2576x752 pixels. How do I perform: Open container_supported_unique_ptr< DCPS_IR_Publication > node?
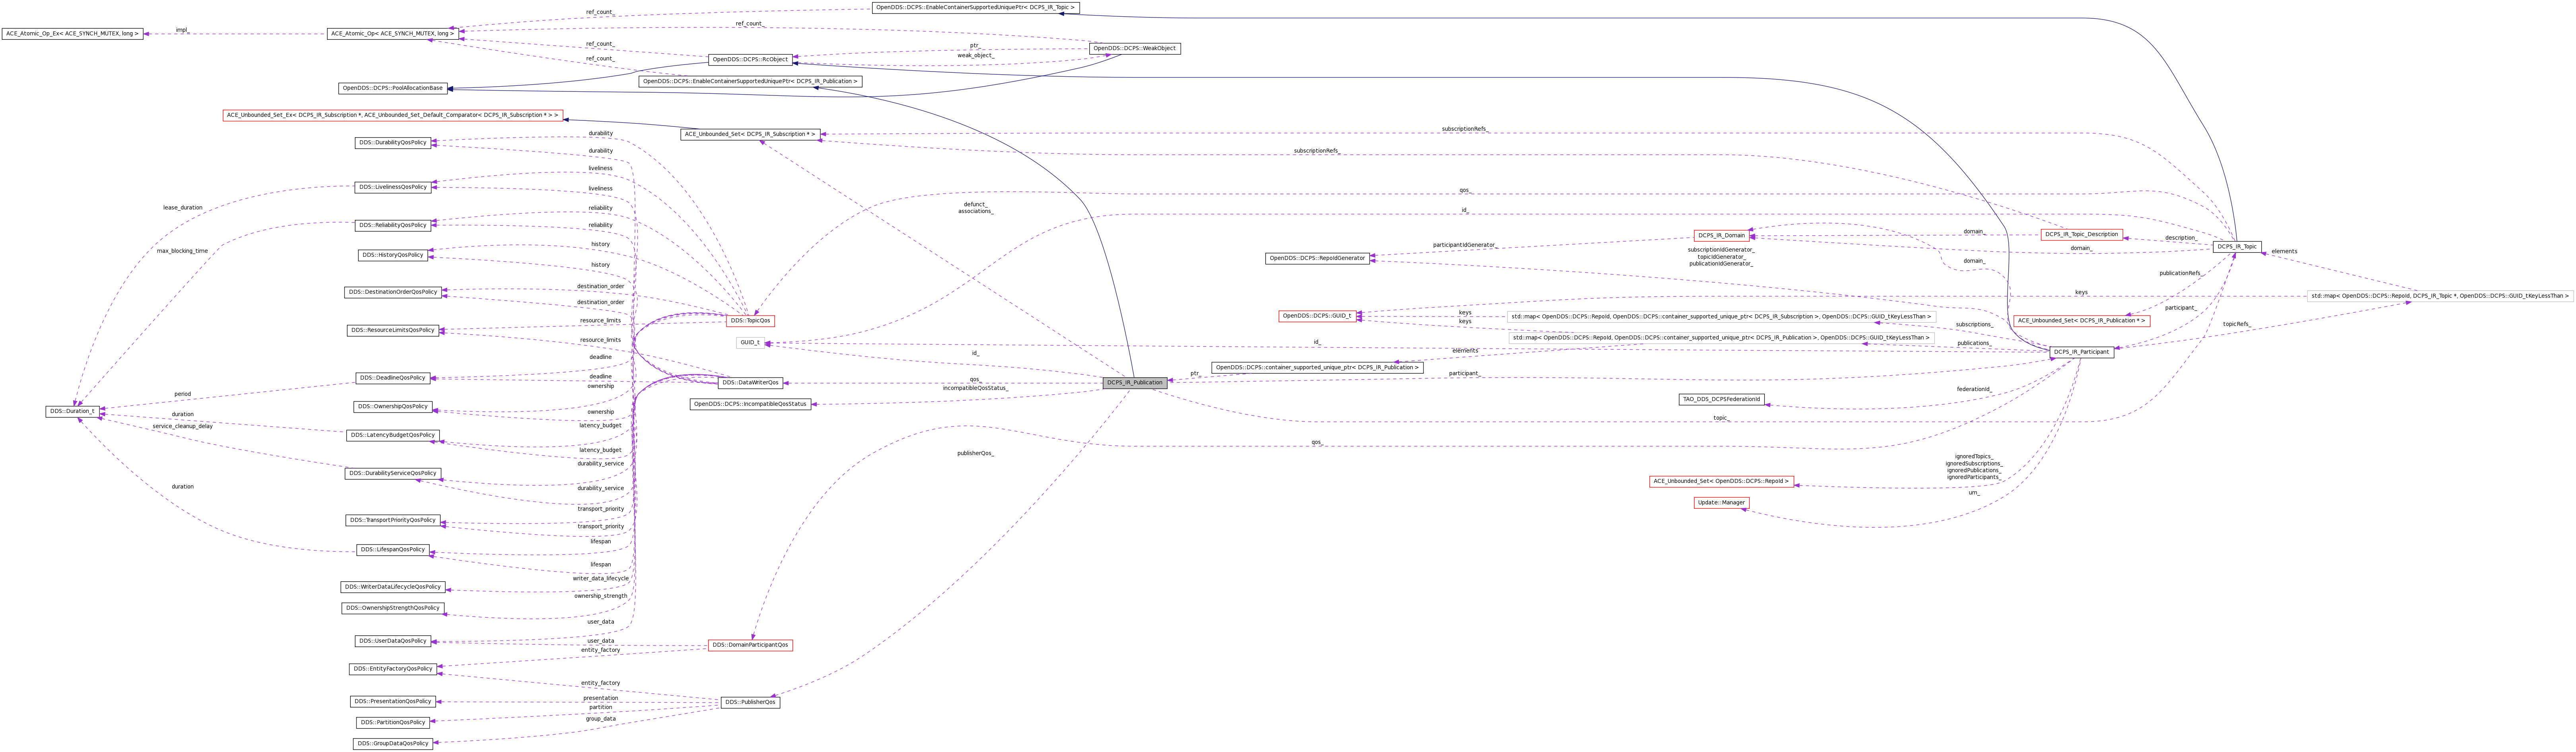pyautogui.click(x=1317, y=368)
